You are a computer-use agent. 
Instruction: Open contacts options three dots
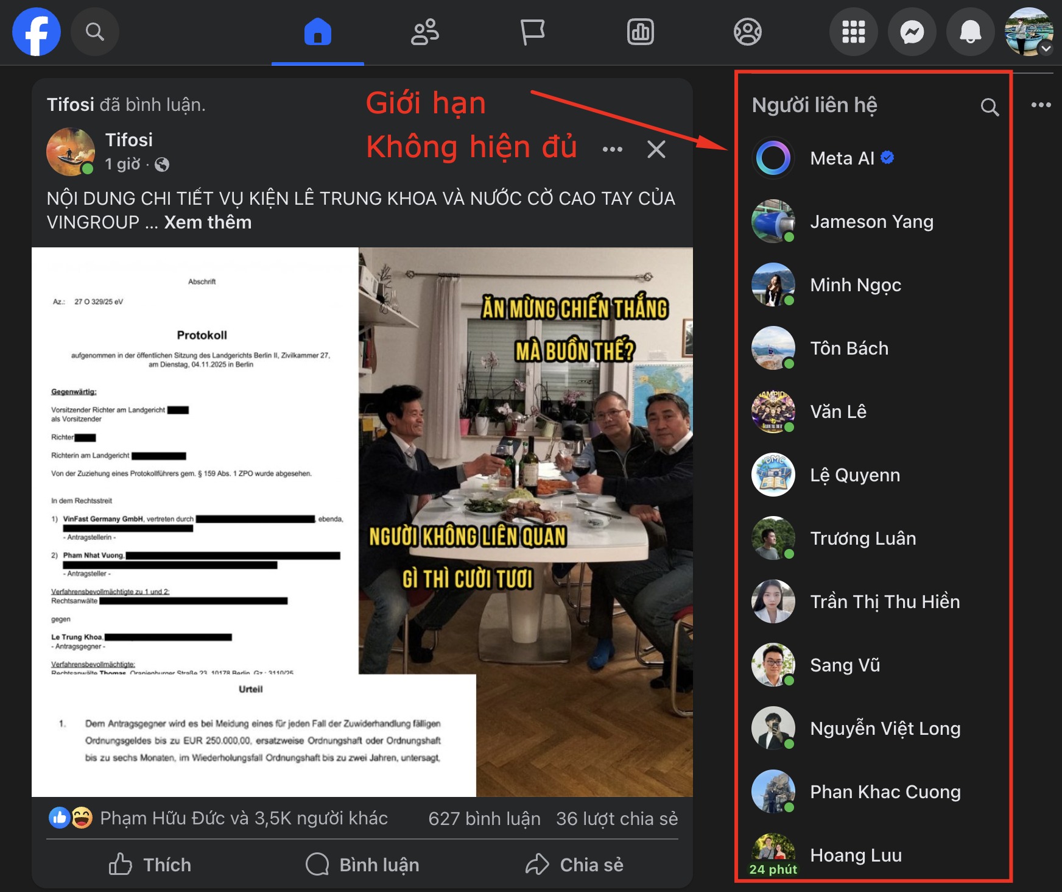coord(1041,105)
